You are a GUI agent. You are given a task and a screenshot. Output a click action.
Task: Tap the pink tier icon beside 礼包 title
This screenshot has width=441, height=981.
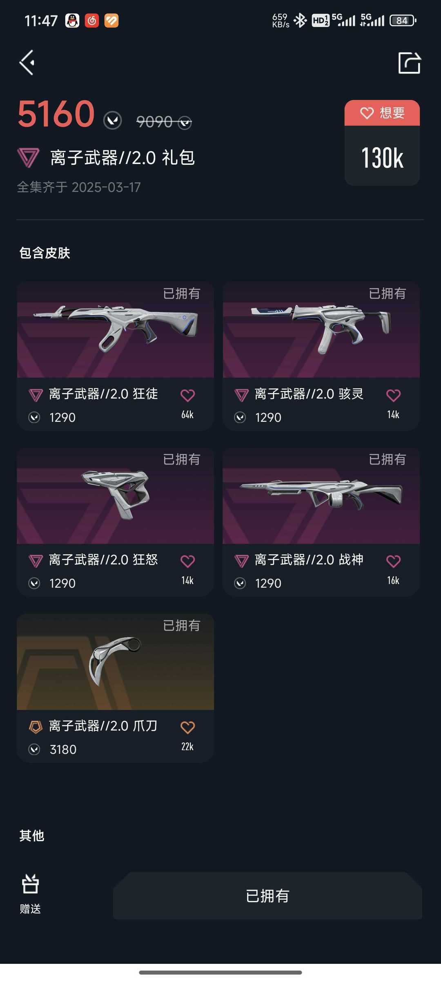(28, 158)
